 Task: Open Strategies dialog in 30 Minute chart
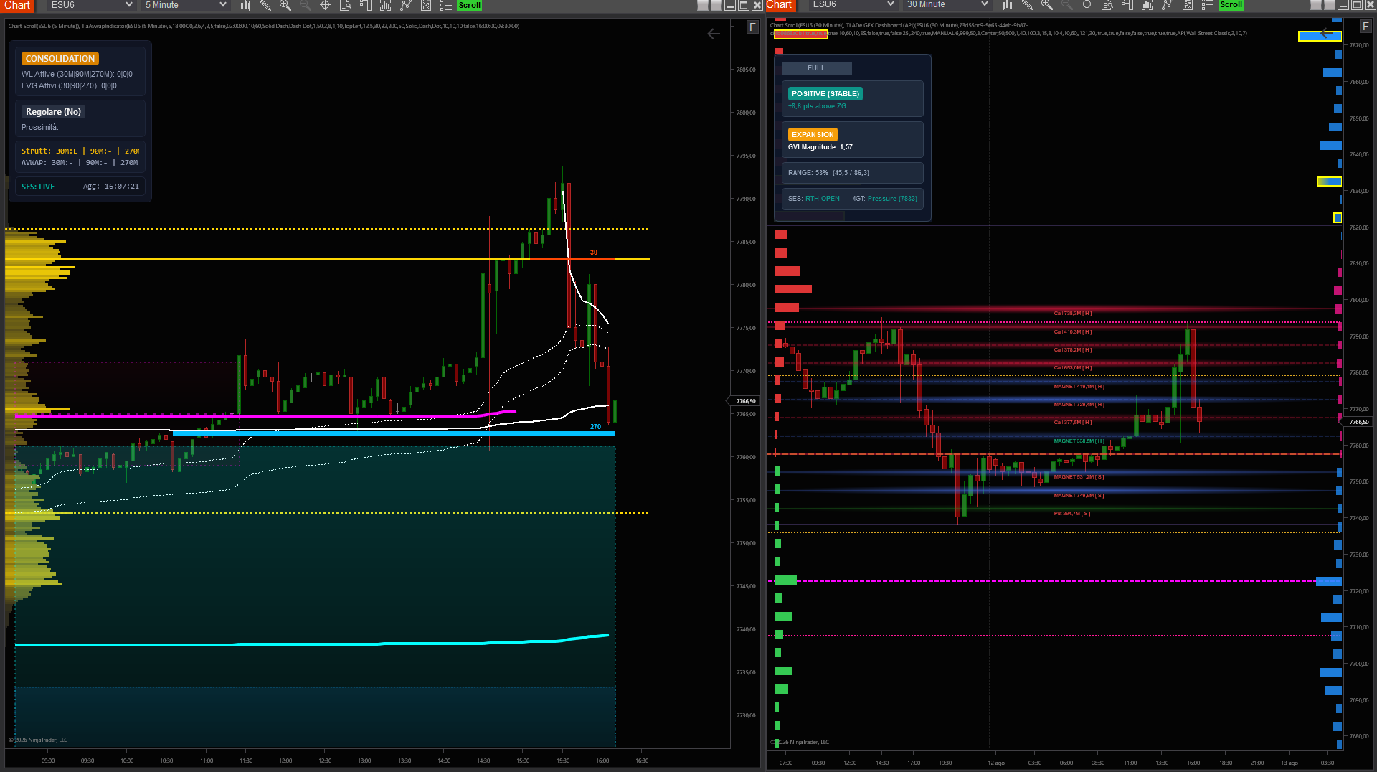pos(1168,5)
